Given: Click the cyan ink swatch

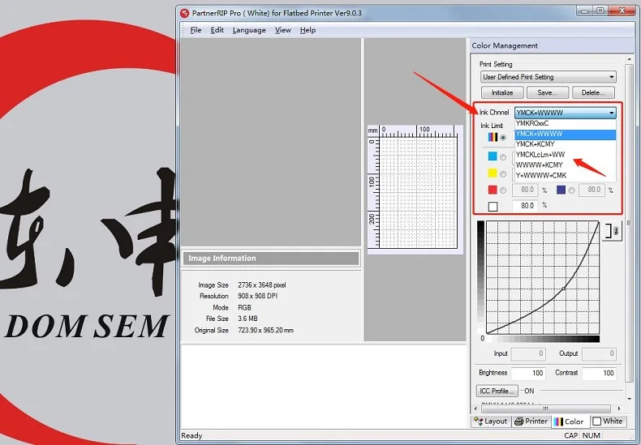Looking at the screenshot, I should [x=493, y=156].
